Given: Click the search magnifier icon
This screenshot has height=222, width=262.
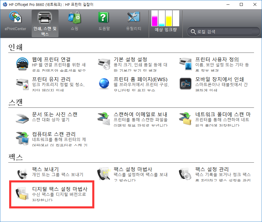Looking at the screenshot, I should tap(193, 32).
